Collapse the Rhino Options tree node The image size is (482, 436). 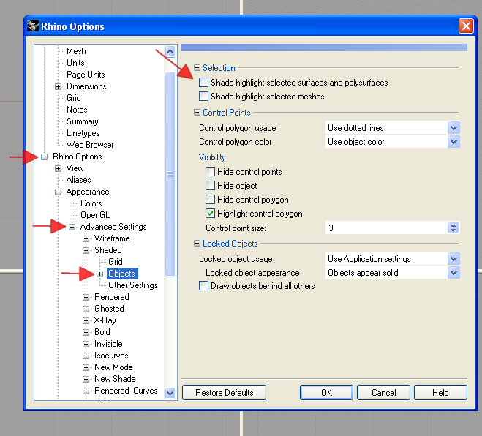[45, 157]
